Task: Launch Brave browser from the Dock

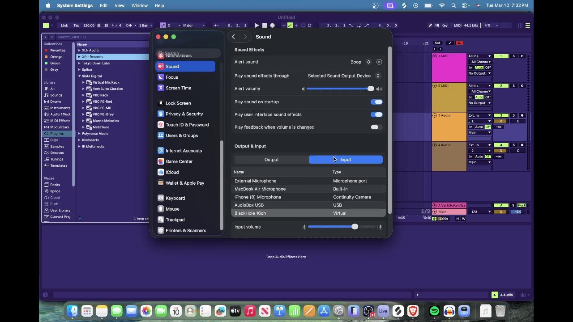Action: pyautogui.click(x=413, y=311)
